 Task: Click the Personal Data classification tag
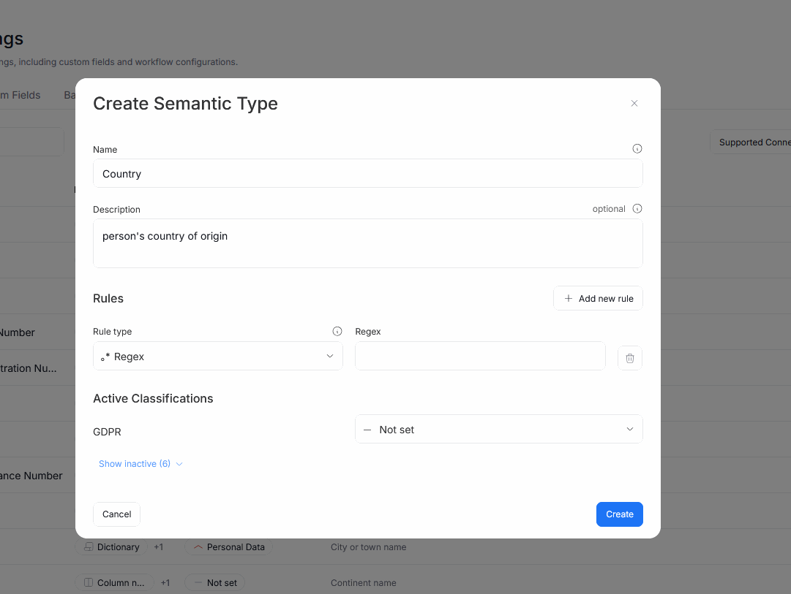228,547
